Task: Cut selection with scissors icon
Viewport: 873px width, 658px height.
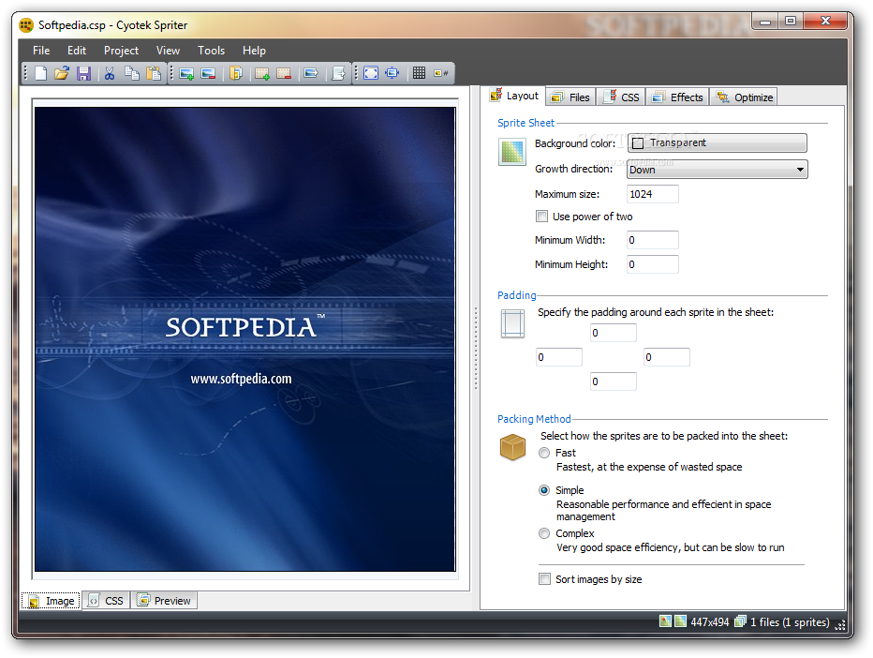Action: click(x=110, y=73)
